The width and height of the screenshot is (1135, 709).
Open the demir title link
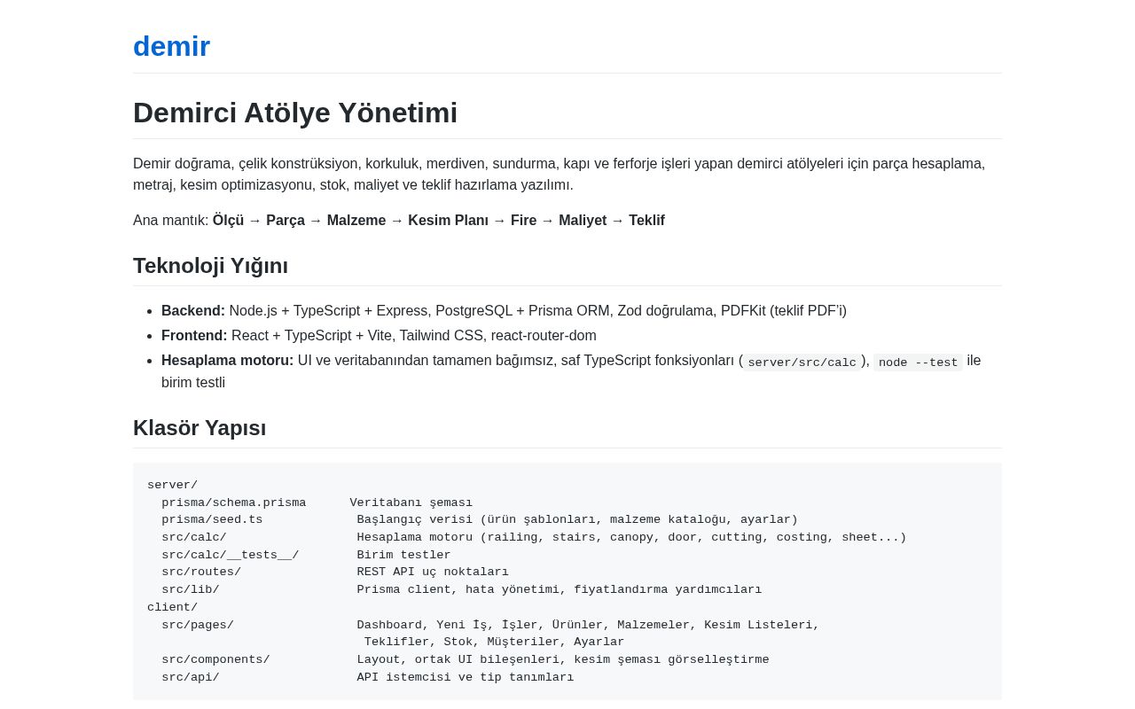[171, 46]
